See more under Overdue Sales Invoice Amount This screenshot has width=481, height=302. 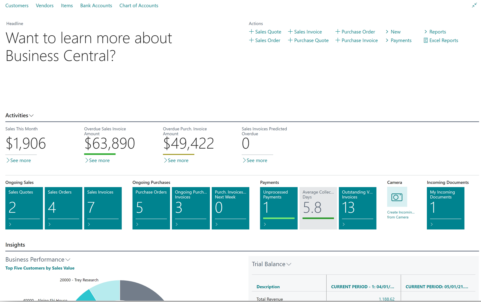point(97,160)
